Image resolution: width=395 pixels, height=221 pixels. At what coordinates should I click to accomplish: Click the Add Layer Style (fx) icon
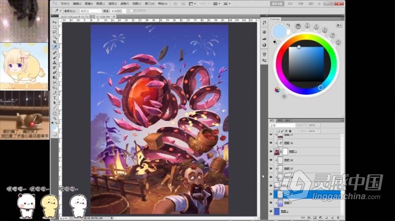[x=309, y=218]
